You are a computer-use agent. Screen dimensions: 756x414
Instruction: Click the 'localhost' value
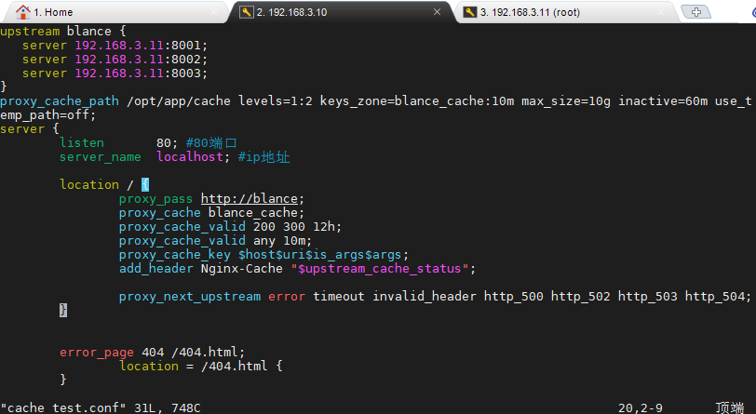(x=190, y=157)
